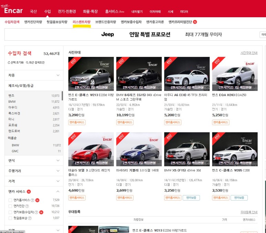The width and height of the screenshot is (266, 233).
Task: Open the 시세 menu
Action: coord(170,12)
